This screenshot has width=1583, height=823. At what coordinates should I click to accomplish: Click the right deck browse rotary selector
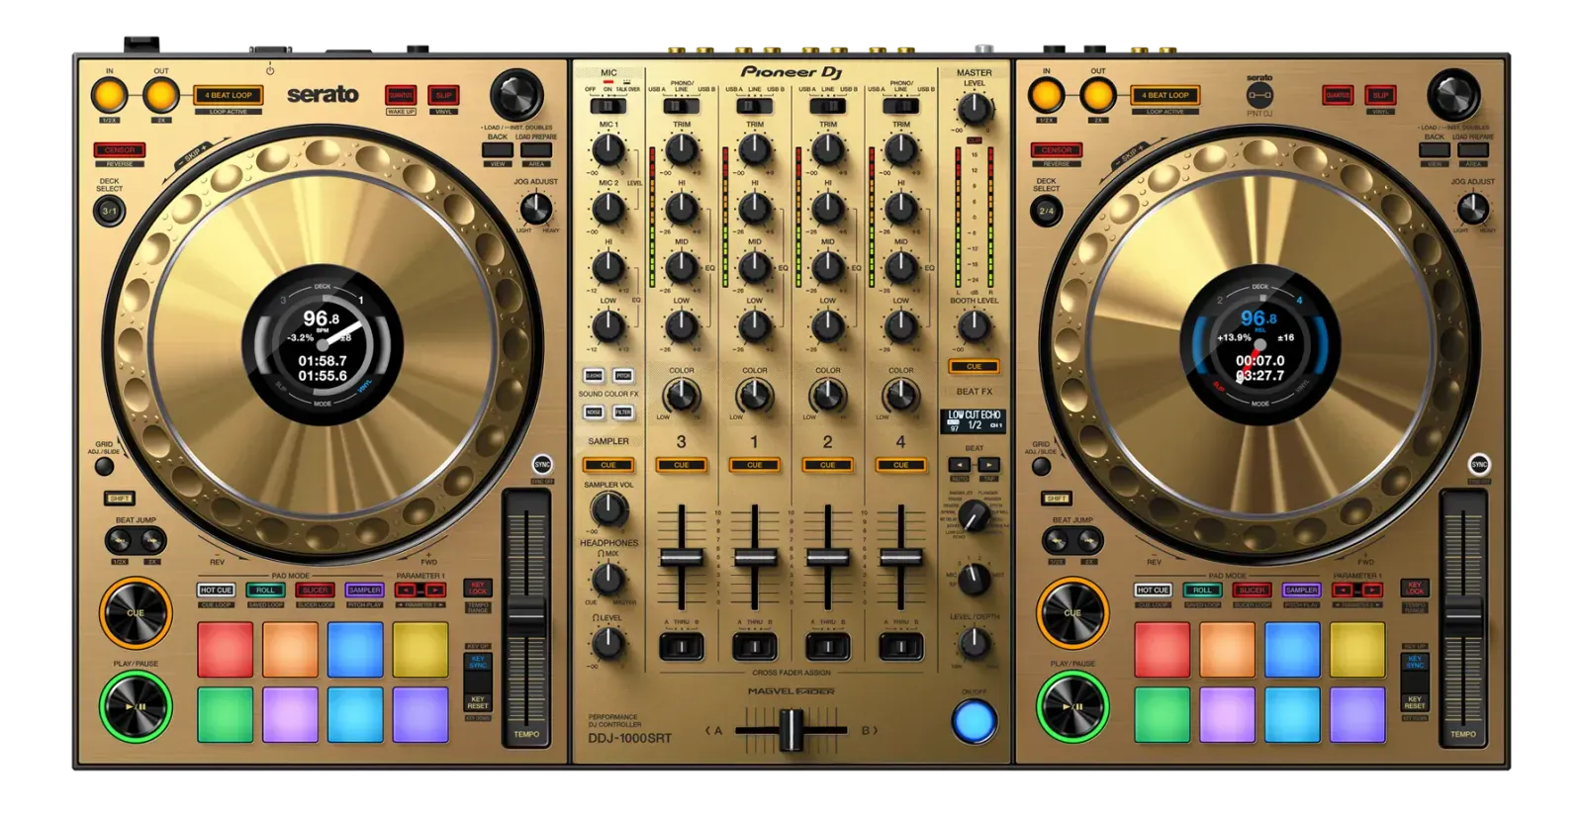point(1453,95)
